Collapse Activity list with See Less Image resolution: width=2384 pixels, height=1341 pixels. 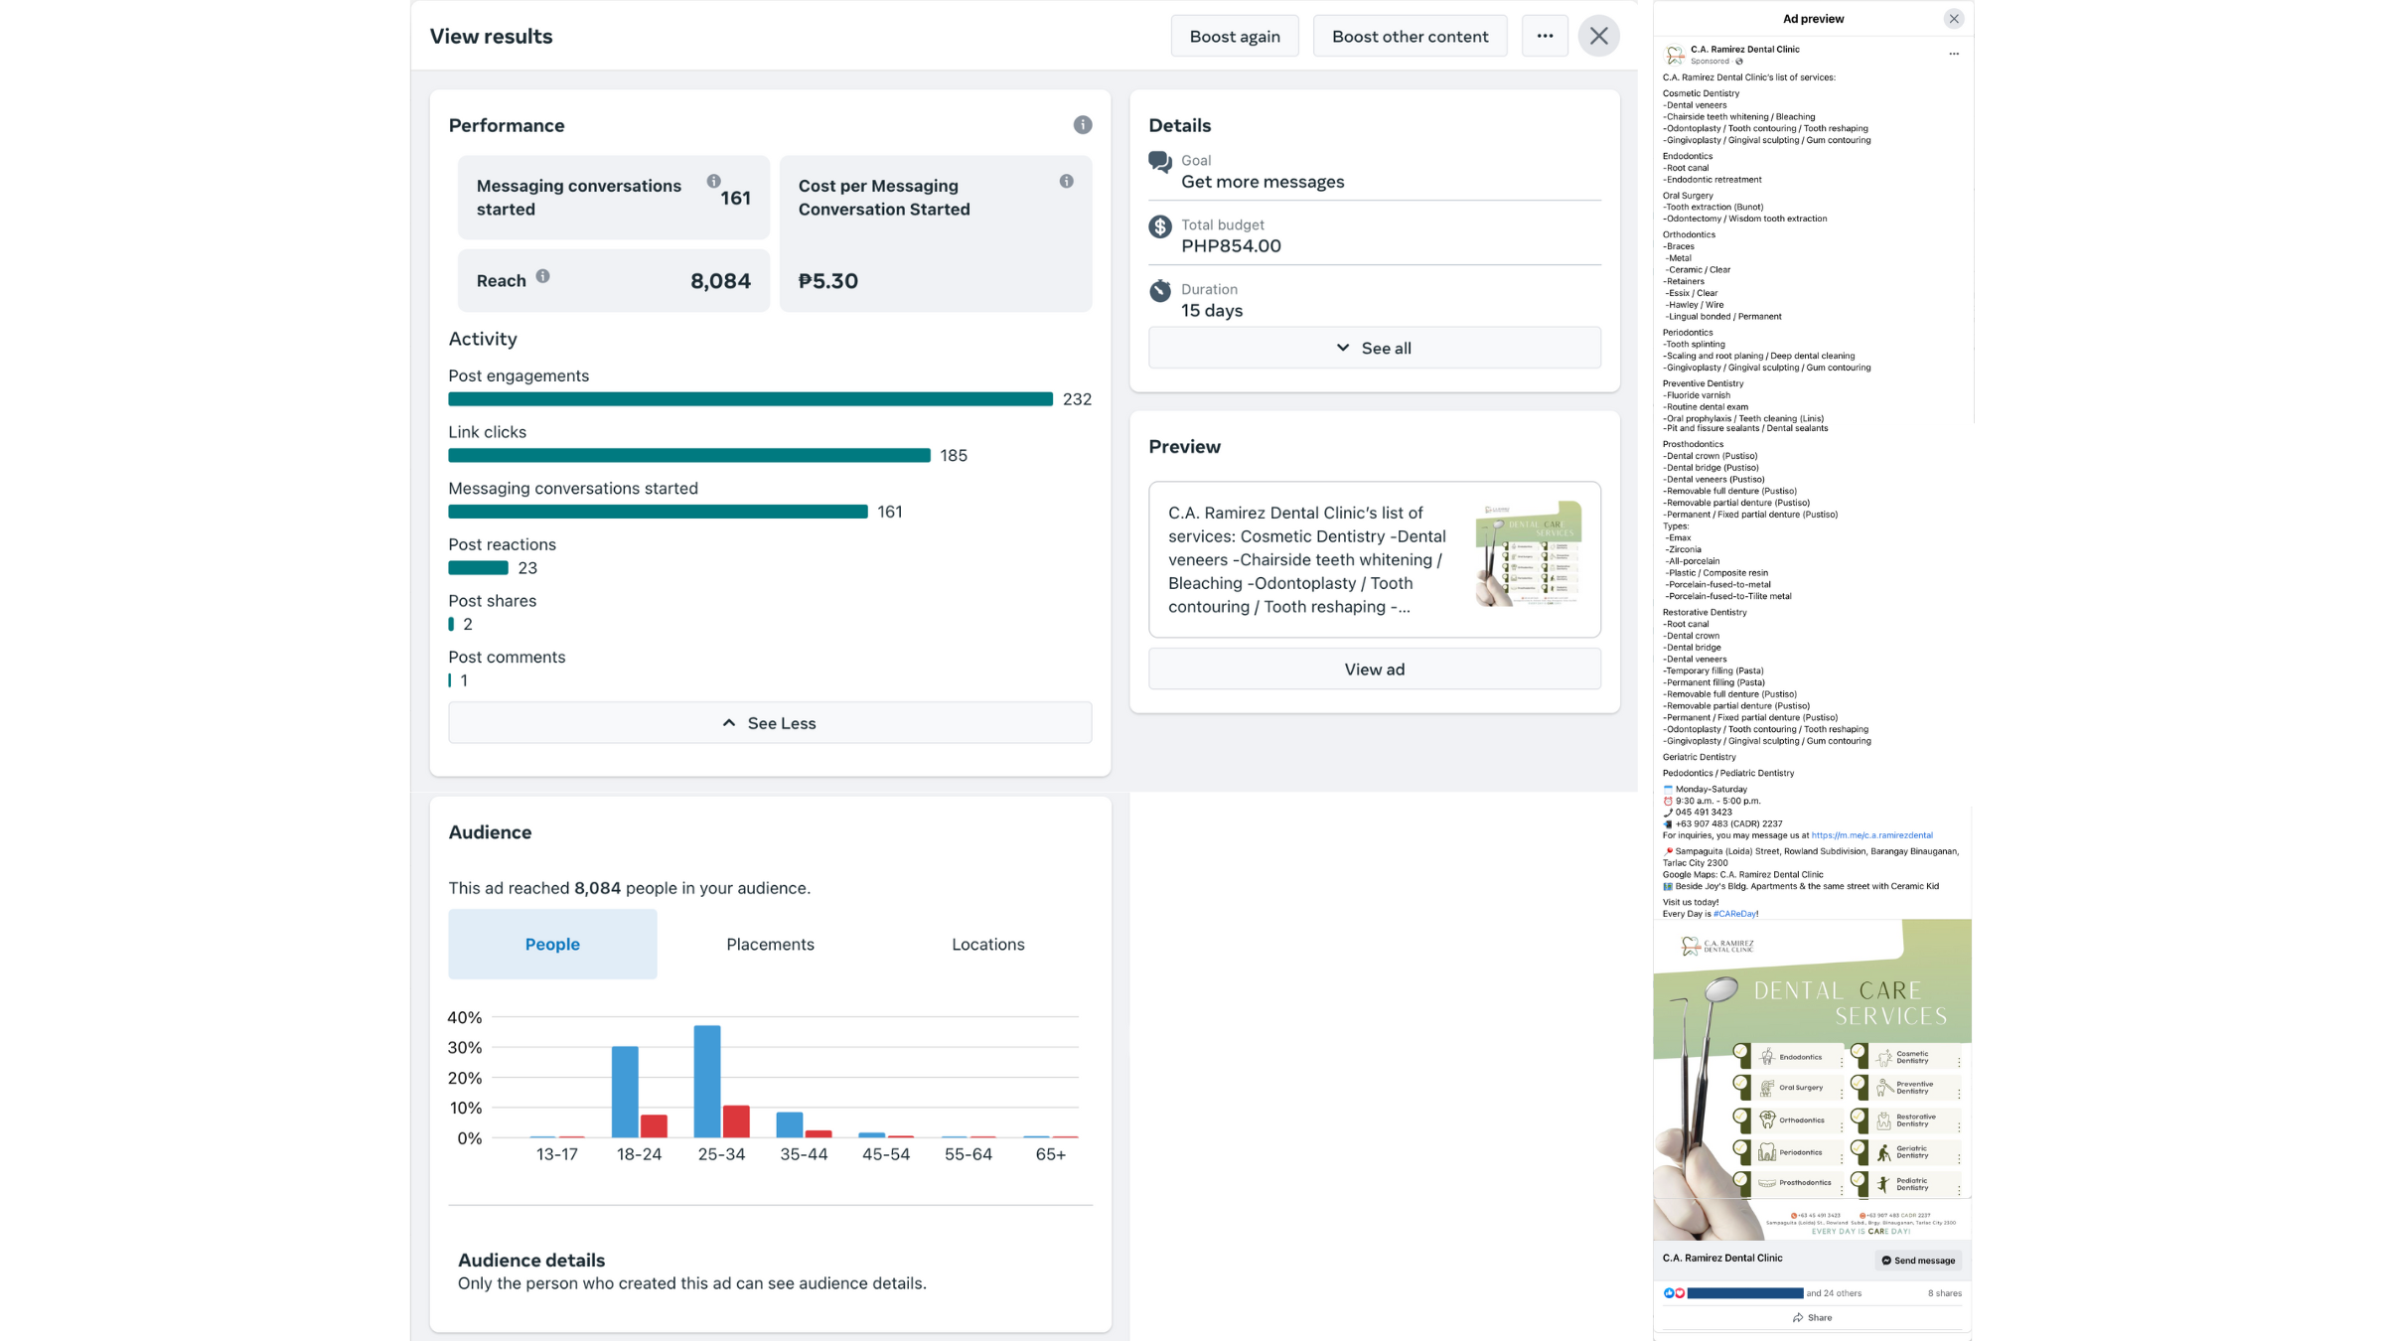pos(770,723)
